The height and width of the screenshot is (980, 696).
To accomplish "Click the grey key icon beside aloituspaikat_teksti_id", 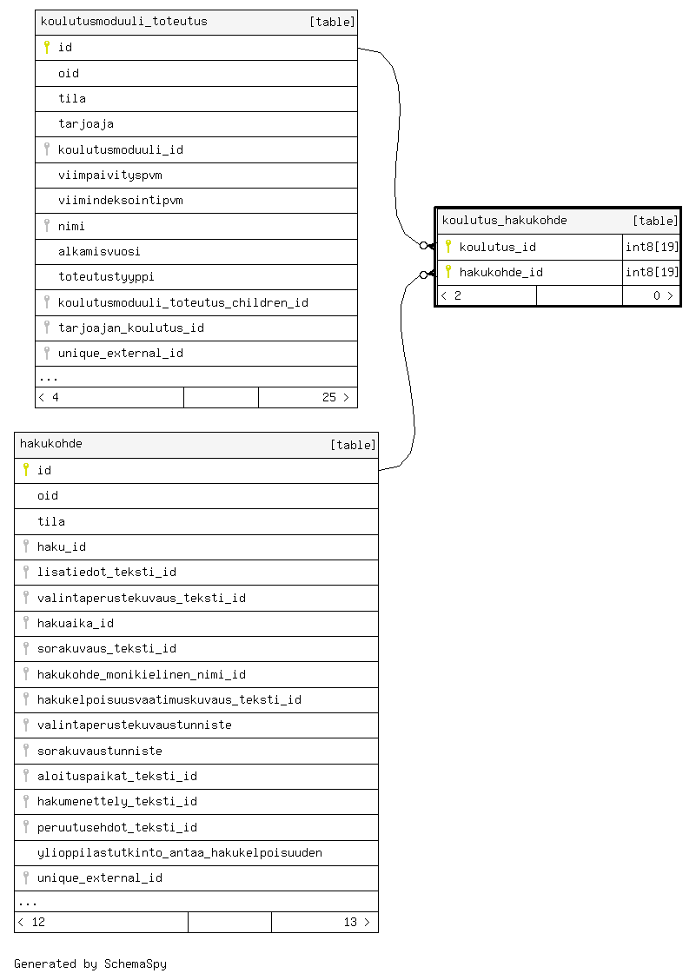I will tap(26, 776).
